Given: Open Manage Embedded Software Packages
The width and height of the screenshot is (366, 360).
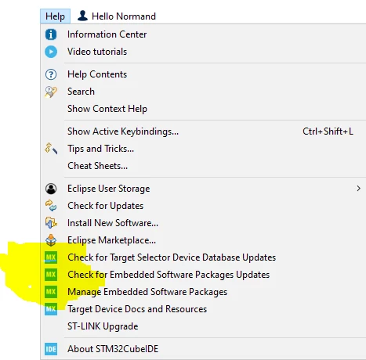Looking at the screenshot, I should (x=203, y=292).
